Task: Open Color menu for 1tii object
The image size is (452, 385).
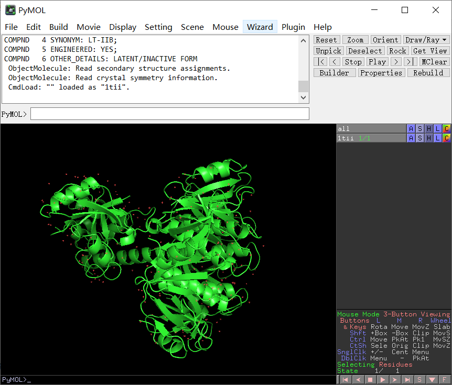Action: 447,138
